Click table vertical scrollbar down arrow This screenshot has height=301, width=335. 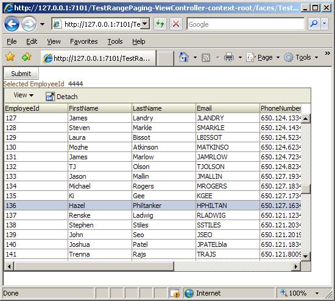pyautogui.click(x=306, y=256)
